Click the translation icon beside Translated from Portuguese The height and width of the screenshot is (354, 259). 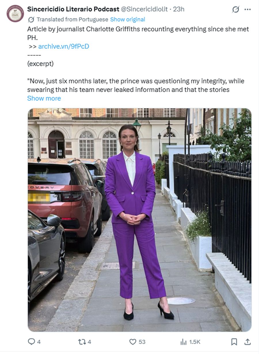pos(31,20)
